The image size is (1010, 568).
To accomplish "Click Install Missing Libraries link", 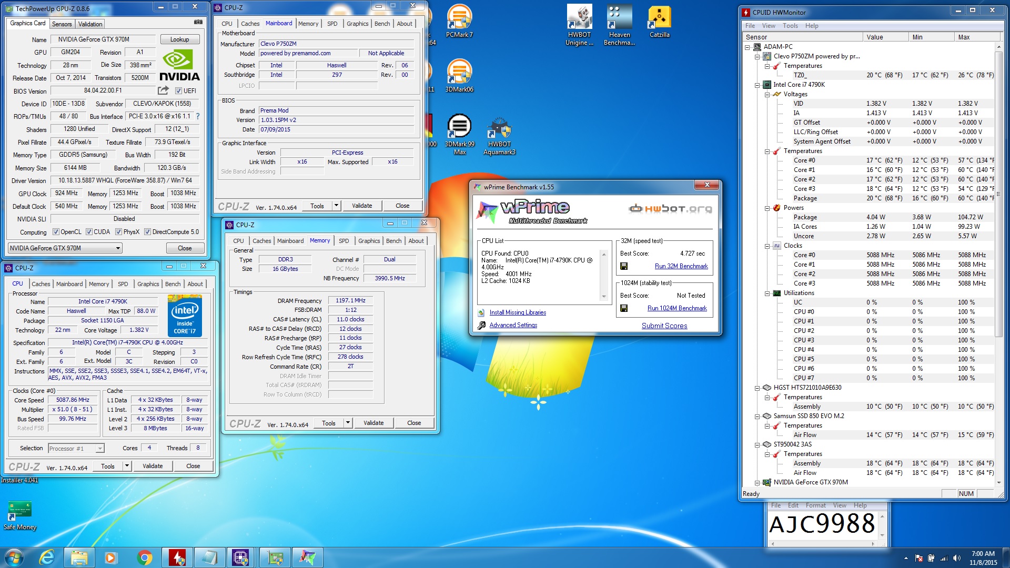I will 518,312.
